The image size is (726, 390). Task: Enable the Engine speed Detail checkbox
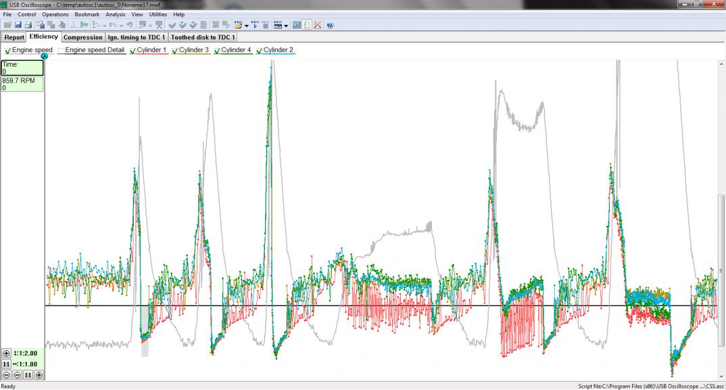tap(62, 51)
